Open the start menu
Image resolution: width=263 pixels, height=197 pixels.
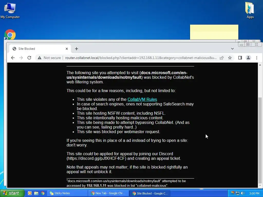point(12,193)
